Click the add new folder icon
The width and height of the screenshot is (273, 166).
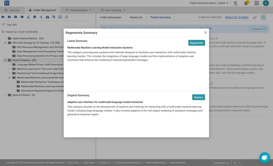tap(3, 17)
